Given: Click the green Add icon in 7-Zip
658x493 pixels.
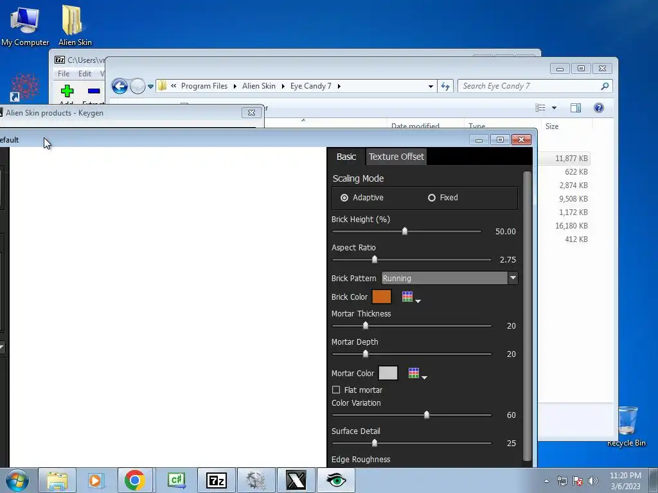Looking at the screenshot, I should click(x=67, y=91).
